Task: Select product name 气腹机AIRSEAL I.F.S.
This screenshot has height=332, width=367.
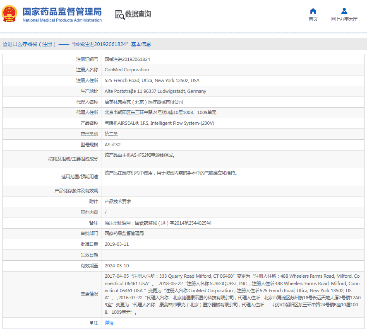Action: pos(159,123)
